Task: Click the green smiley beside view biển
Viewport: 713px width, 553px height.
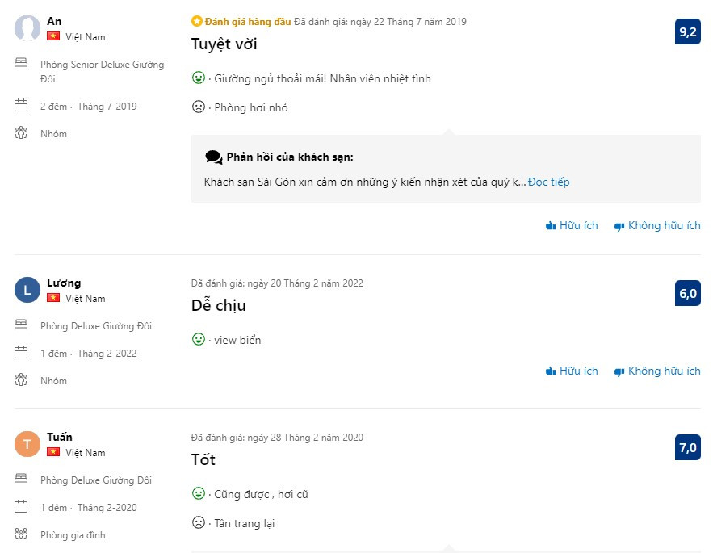Action: click(x=198, y=340)
